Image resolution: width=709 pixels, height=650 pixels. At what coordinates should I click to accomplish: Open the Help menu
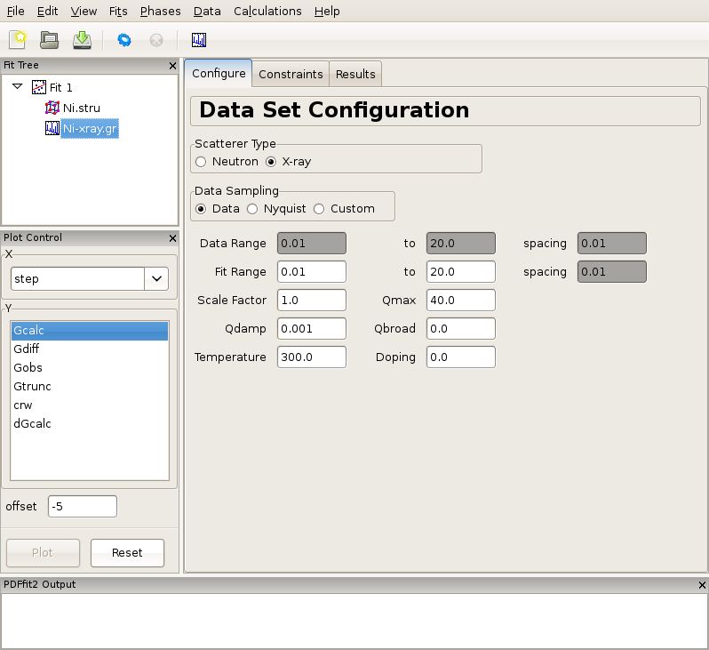(x=327, y=12)
